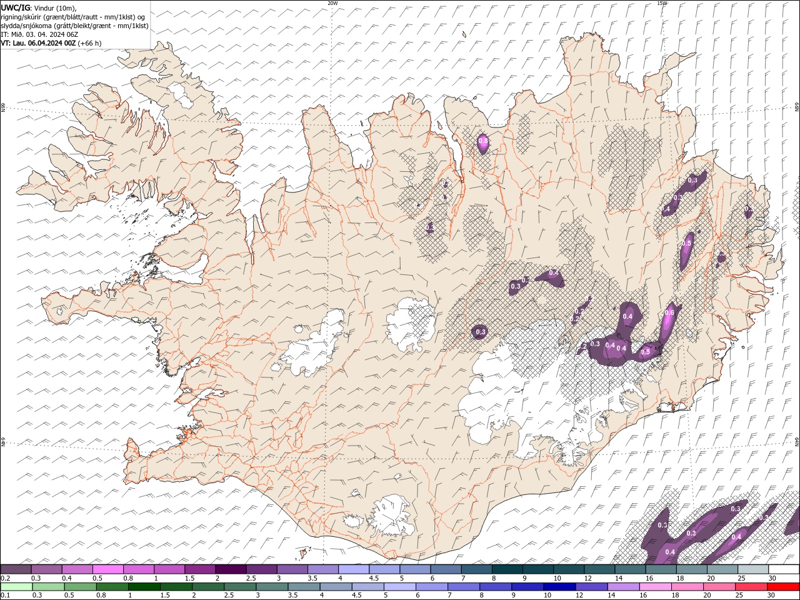Image resolution: width=800 pixels, height=600 pixels.
Task: Select the light pink 16 swatch in lower legend
Action: (x=656, y=587)
